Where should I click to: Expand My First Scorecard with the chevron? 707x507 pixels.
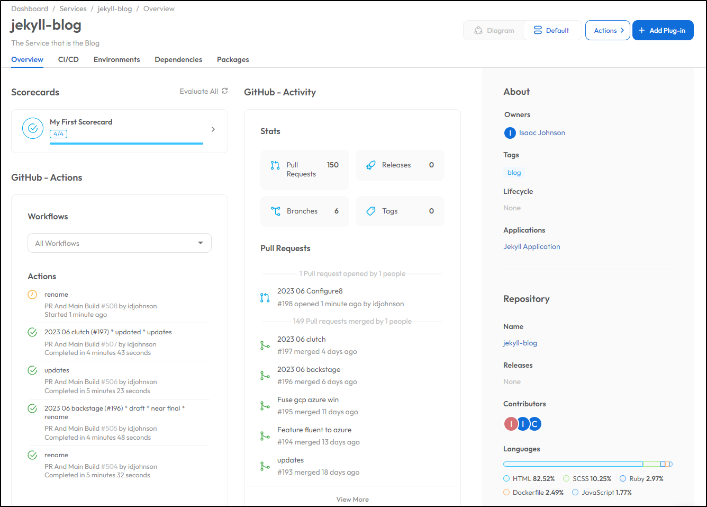click(x=213, y=129)
